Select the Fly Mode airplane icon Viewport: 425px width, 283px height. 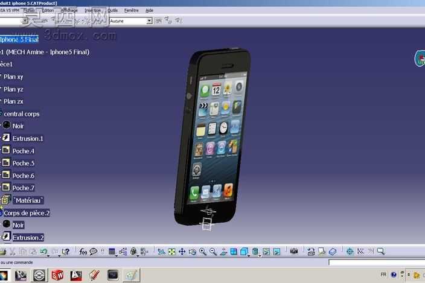tap(161, 252)
